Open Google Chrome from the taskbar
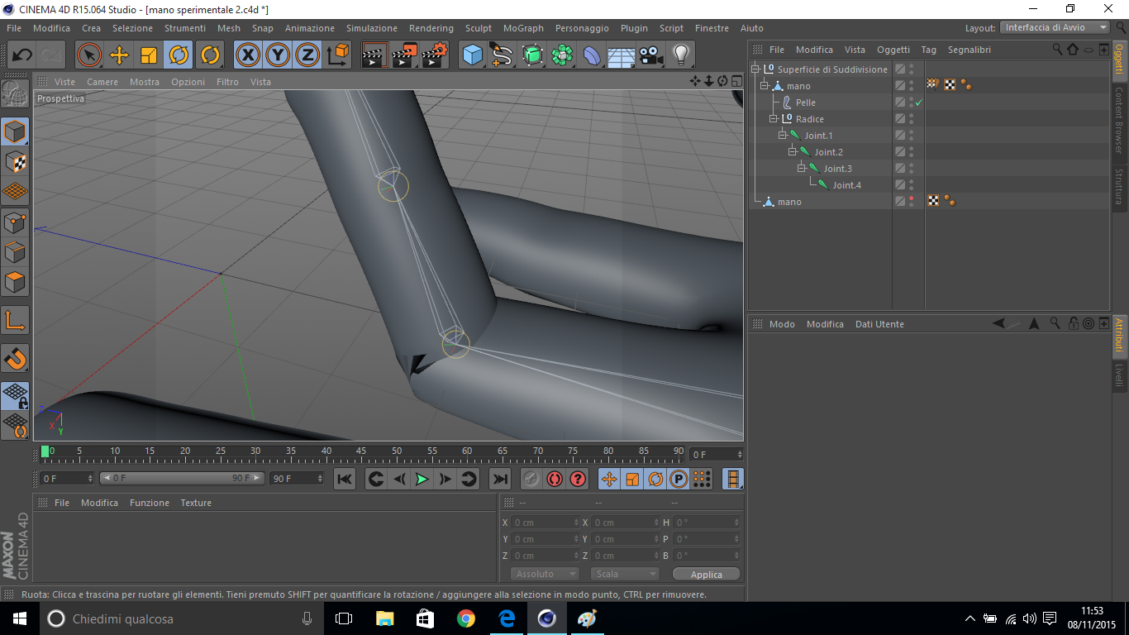Image resolution: width=1129 pixels, height=635 pixels. pyautogui.click(x=466, y=618)
